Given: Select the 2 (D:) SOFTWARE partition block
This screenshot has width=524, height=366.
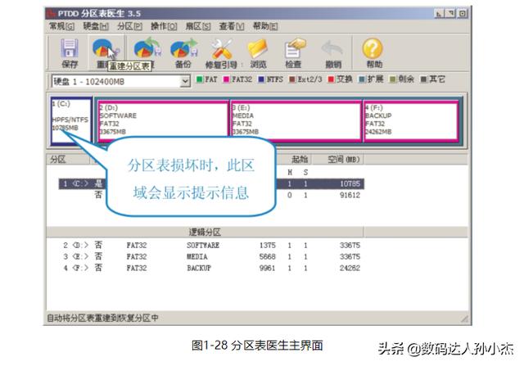Looking at the screenshot, I should click(x=163, y=120).
